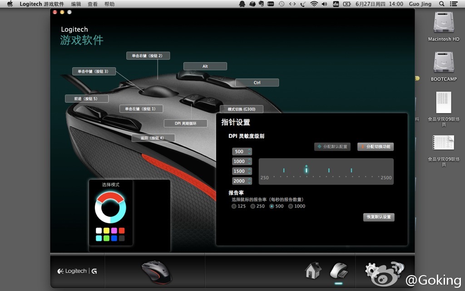Click the 模式切换 (G300) assignment label

tap(242, 109)
